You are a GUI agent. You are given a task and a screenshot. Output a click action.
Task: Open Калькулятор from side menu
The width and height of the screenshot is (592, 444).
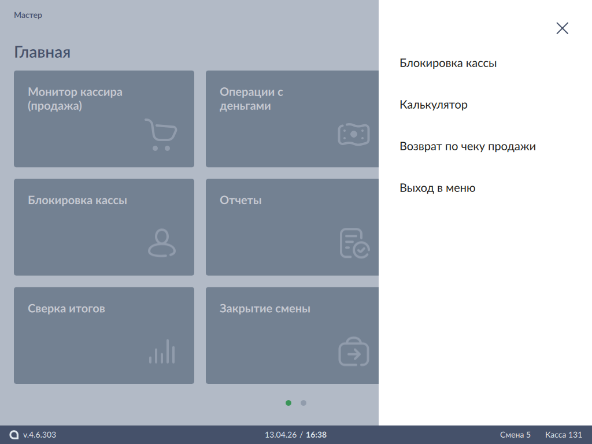tap(433, 105)
